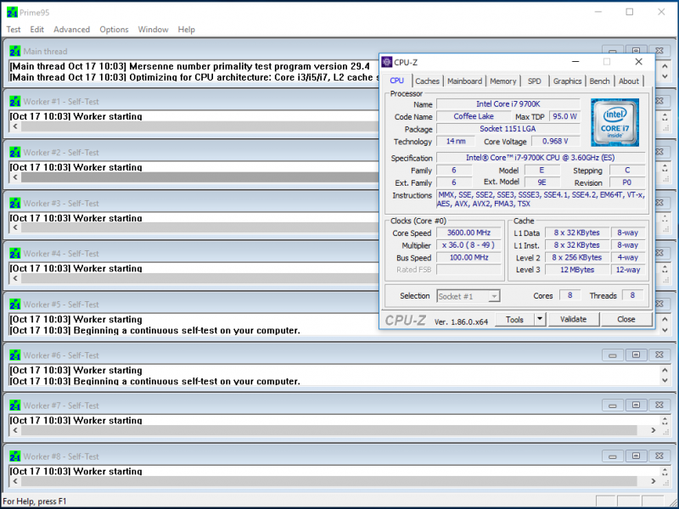Expand the Tools dropdown arrow in CPU-Z
The height and width of the screenshot is (509, 679).
click(x=539, y=320)
